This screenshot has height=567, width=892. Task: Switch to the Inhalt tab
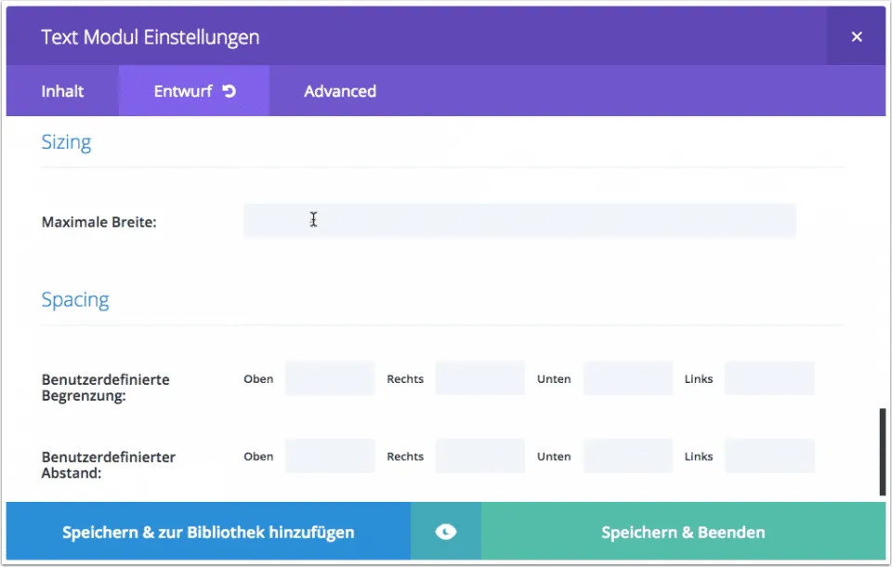click(62, 91)
